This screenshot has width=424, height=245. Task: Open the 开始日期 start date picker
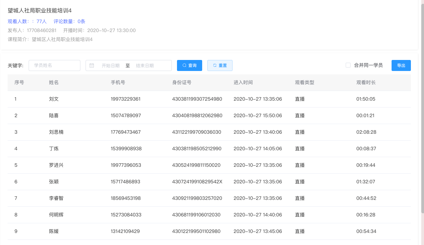coord(110,65)
